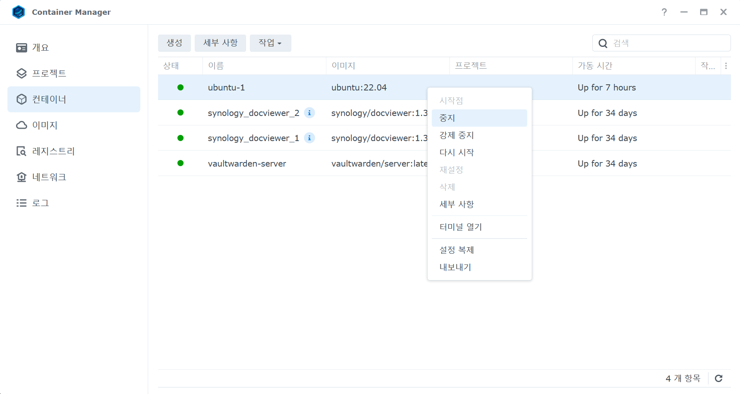Image resolution: width=740 pixels, height=394 pixels.
Task: Select 터미널 열기 from context menu
Action: tap(460, 227)
